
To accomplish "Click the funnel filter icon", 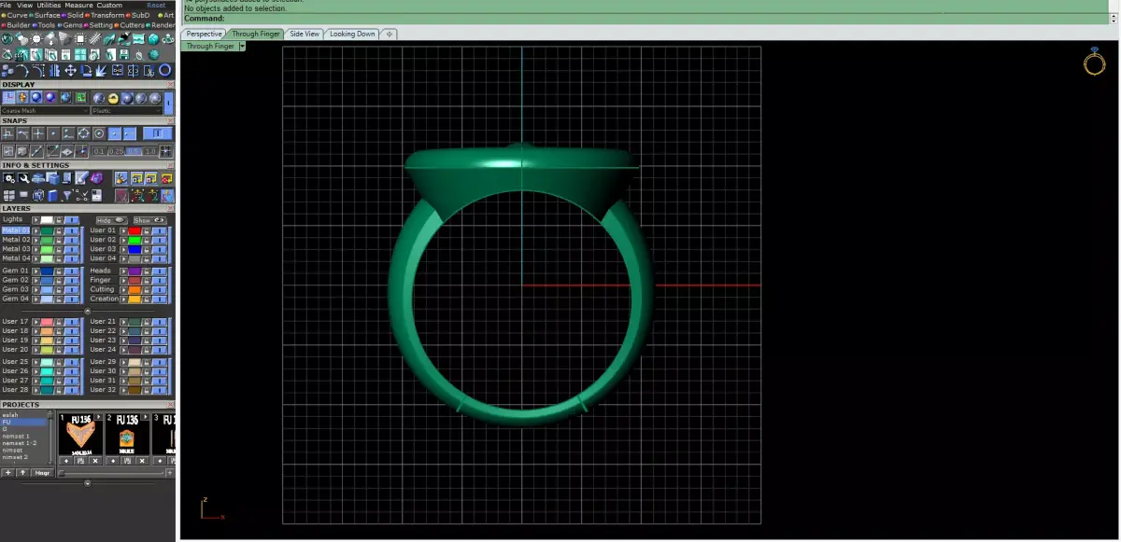I will 67,195.
